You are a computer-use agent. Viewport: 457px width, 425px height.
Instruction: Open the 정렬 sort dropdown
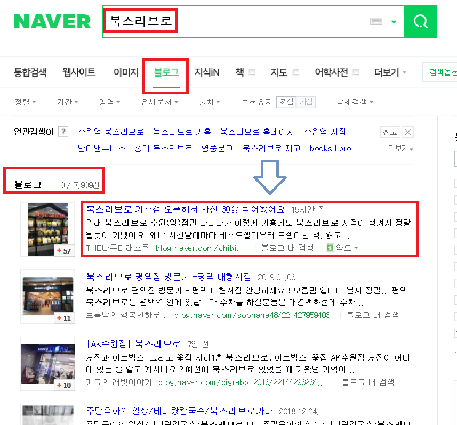pyautogui.click(x=25, y=102)
